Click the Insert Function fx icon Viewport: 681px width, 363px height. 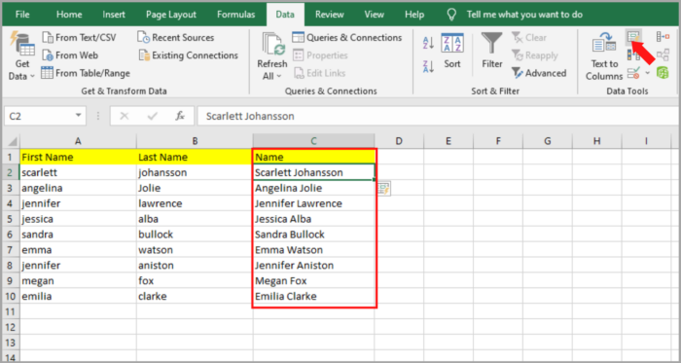tap(180, 116)
